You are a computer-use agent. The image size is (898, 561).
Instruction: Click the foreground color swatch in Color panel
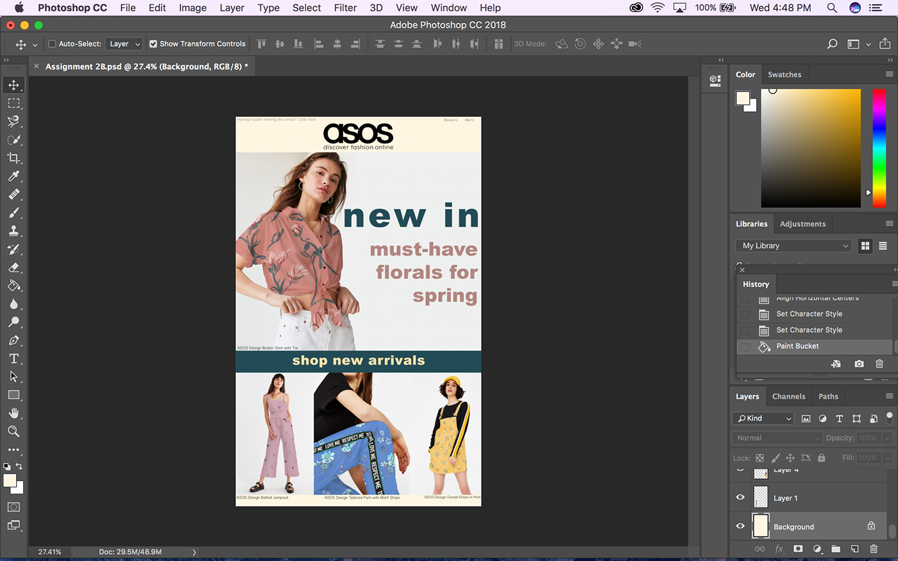click(x=743, y=98)
